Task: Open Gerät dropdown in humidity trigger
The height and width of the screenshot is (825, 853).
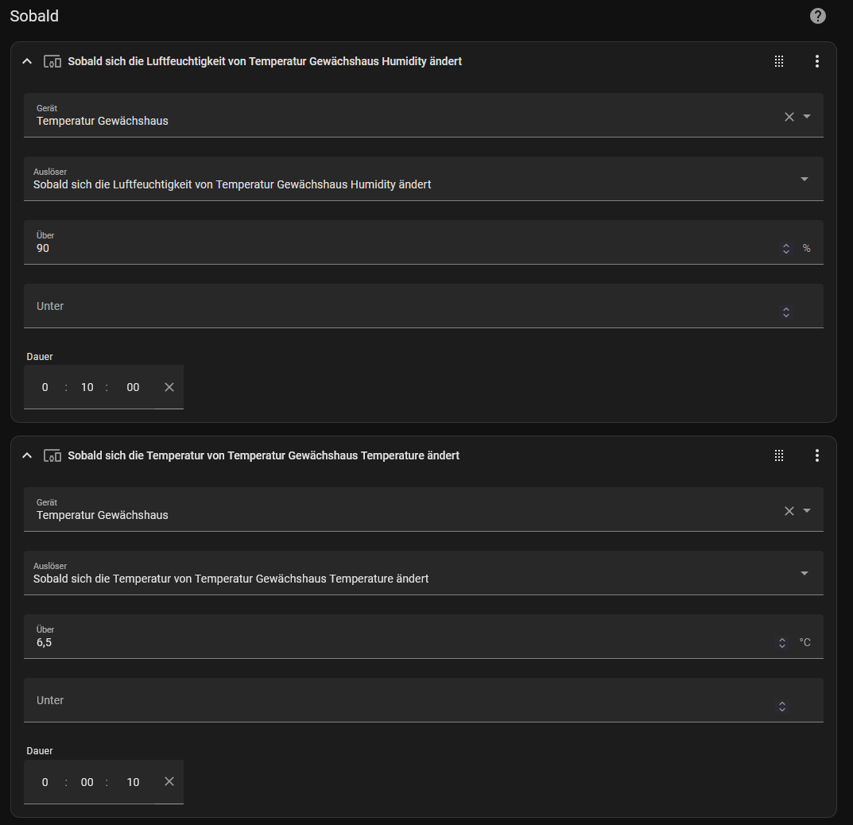Action: coord(807,117)
